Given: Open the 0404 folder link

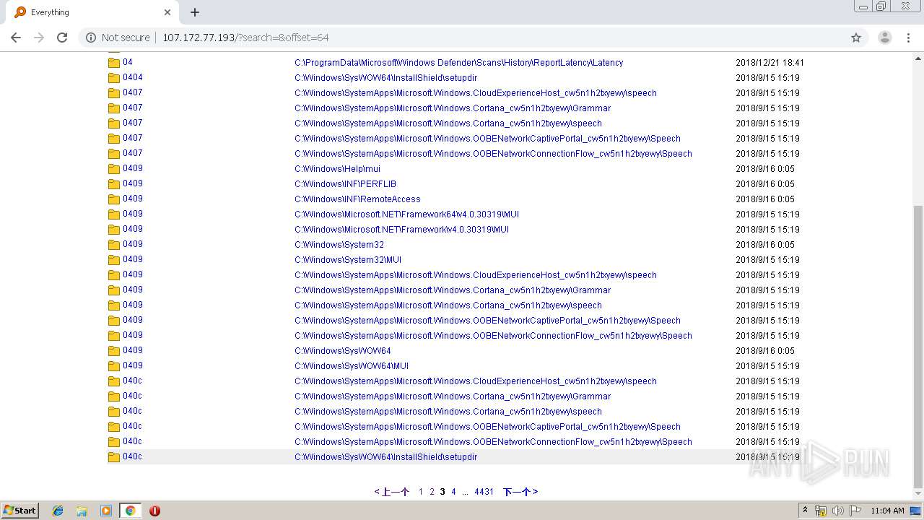Looking at the screenshot, I should coord(132,77).
